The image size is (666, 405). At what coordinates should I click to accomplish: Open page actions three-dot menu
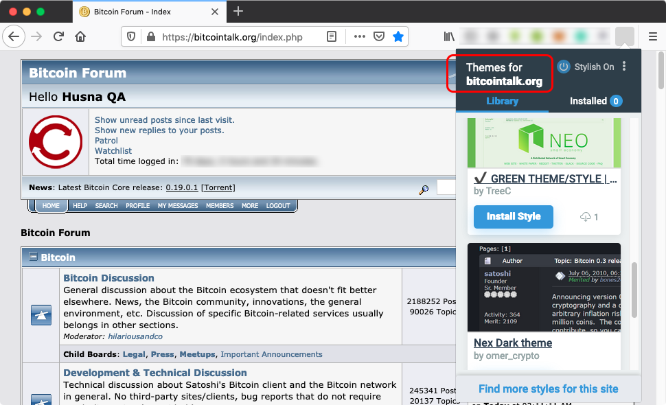[x=360, y=36]
